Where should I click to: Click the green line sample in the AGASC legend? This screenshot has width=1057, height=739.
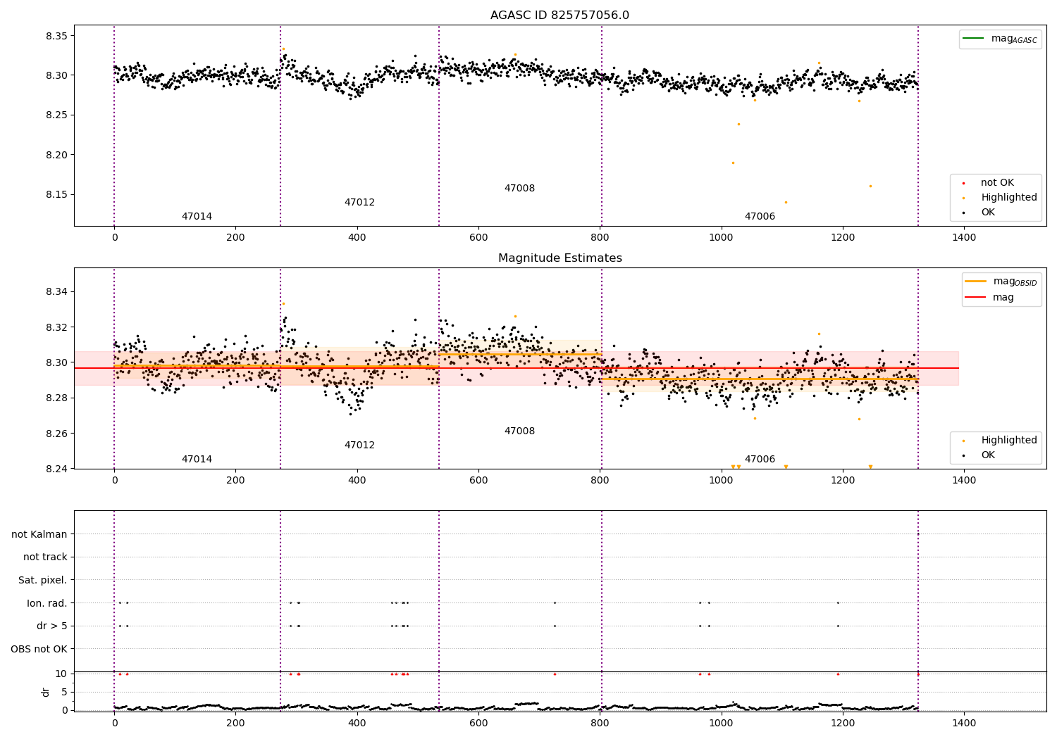[973, 38]
